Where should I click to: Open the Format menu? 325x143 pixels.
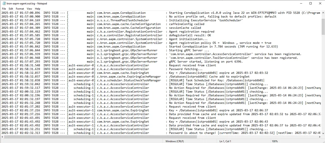20,9
